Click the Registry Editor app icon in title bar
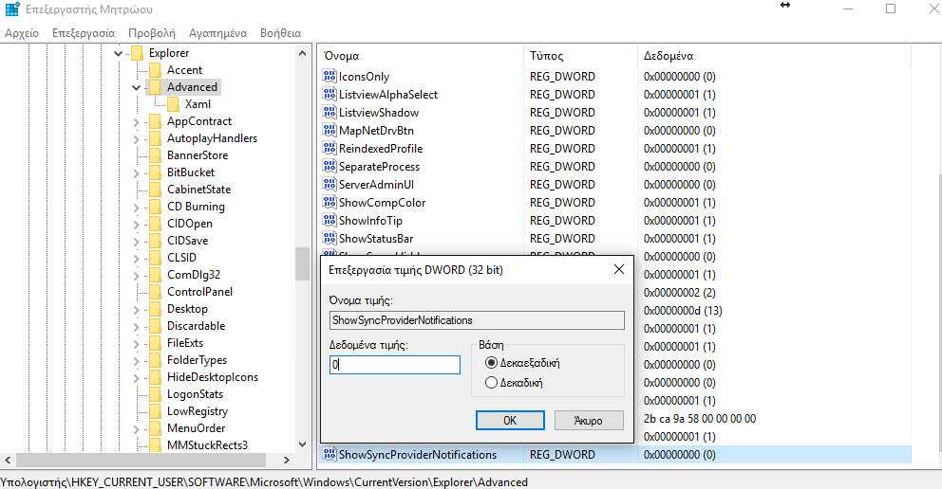The height and width of the screenshot is (489, 942). 12,9
